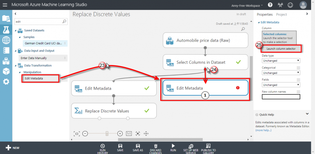
Task: Switch to the Project tab
Action: click(281, 14)
